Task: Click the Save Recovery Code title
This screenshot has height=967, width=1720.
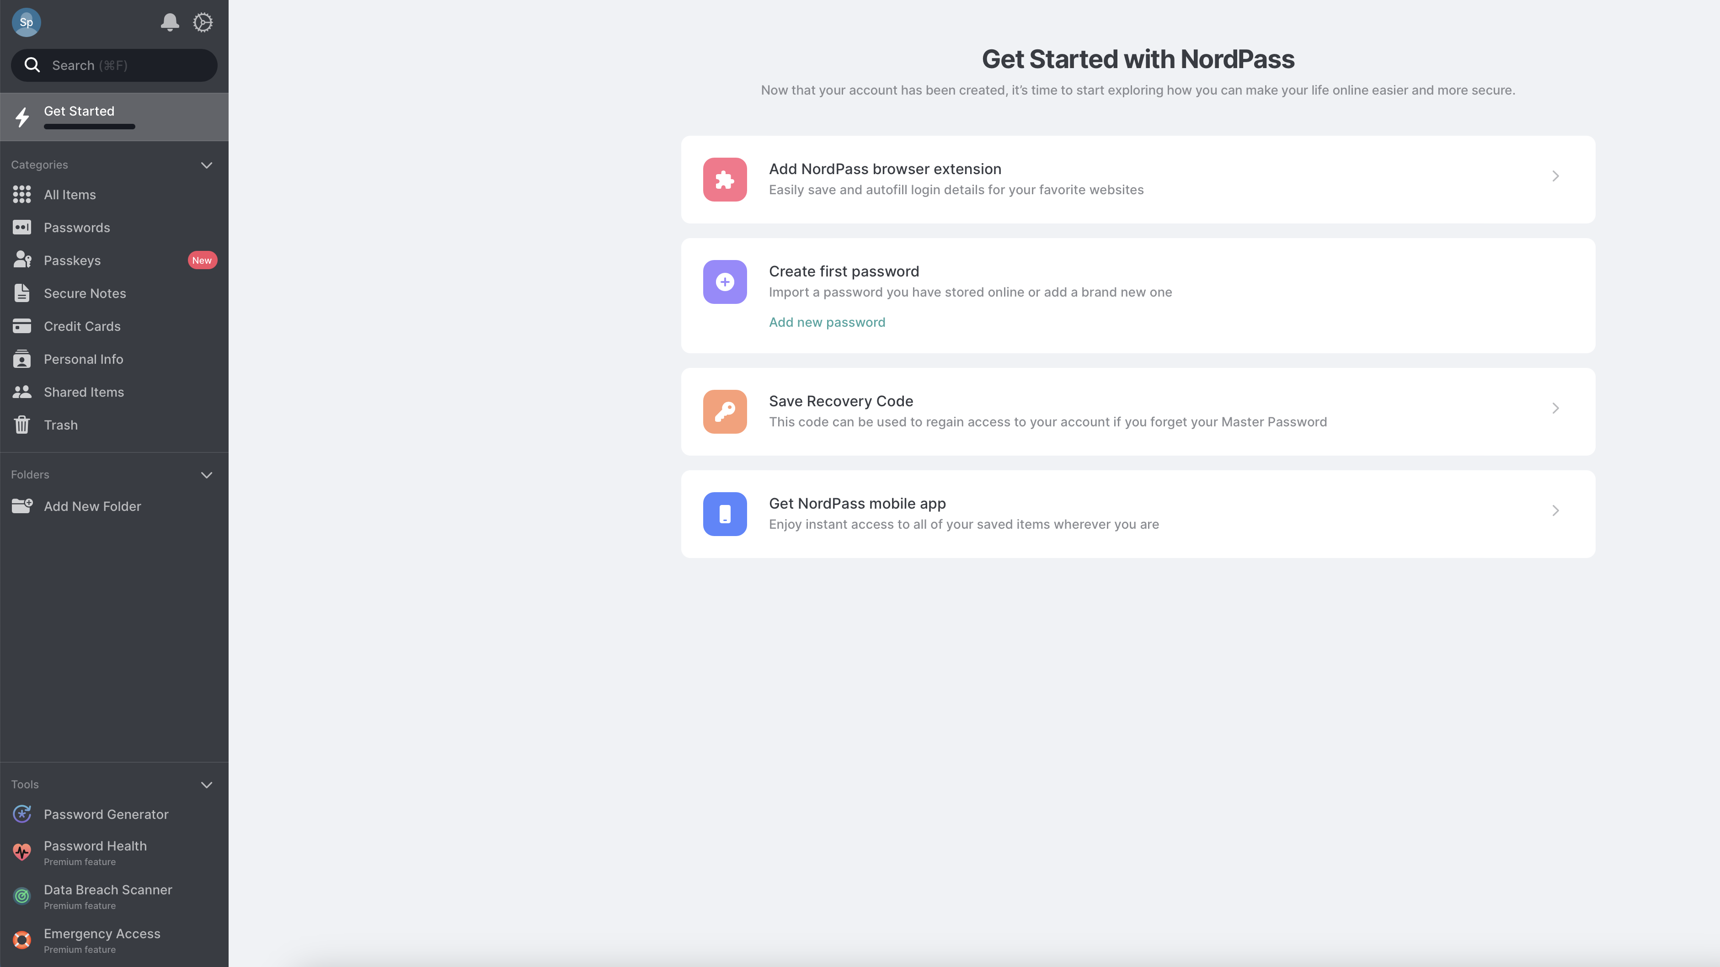Action: pyautogui.click(x=841, y=401)
